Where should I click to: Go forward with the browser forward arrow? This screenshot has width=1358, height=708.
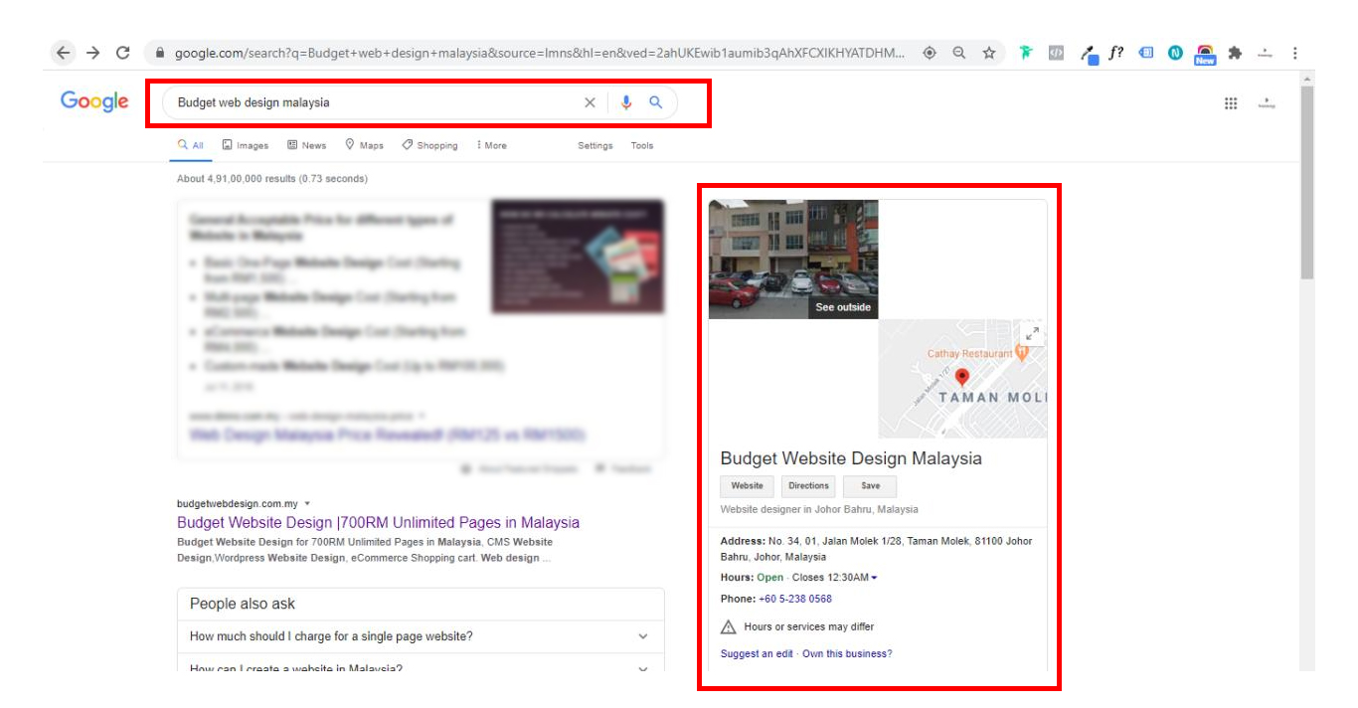92,53
